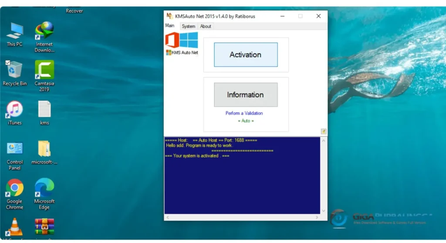Click the horizontal scrollbar left arrow

coord(168,217)
